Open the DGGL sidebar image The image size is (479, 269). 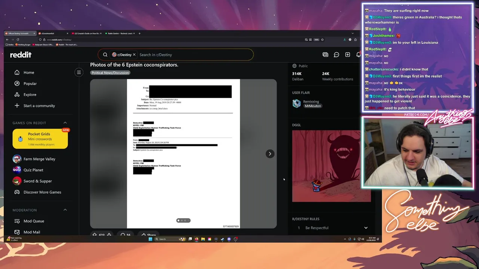(x=332, y=166)
